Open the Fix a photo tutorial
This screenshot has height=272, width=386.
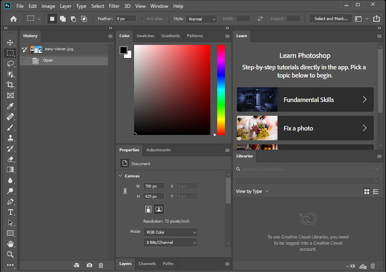305,128
